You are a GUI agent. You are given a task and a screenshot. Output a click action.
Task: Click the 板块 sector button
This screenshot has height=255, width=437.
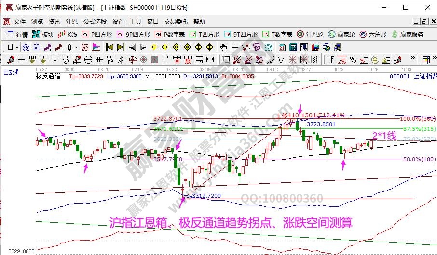tap(42, 34)
